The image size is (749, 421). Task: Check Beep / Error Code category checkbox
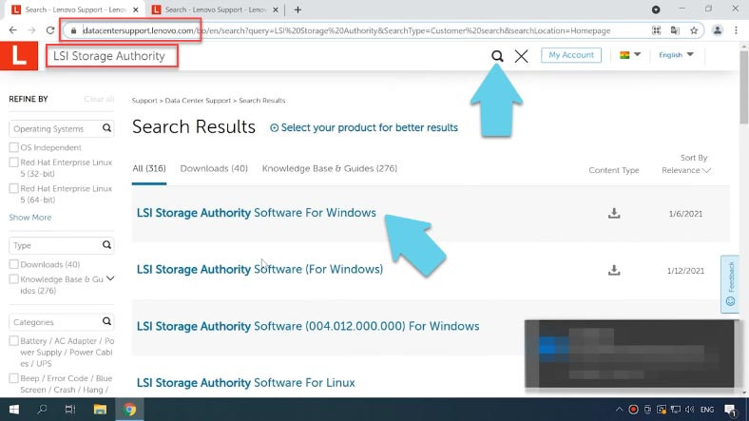point(14,378)
